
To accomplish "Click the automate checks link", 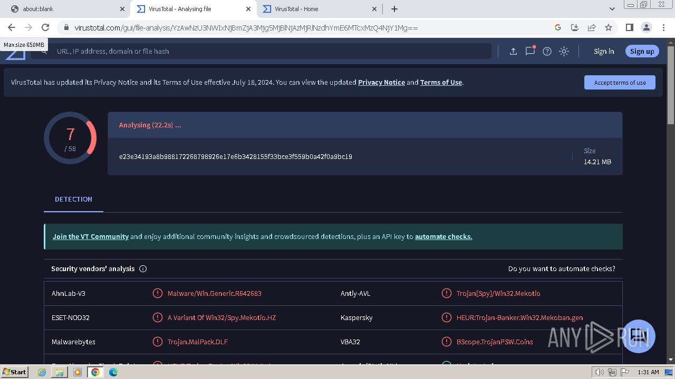I will [x=443, y=236].
